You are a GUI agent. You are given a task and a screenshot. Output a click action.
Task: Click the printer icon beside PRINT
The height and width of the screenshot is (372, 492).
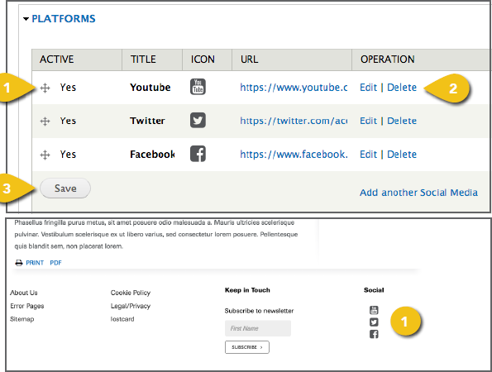(19, 263)
